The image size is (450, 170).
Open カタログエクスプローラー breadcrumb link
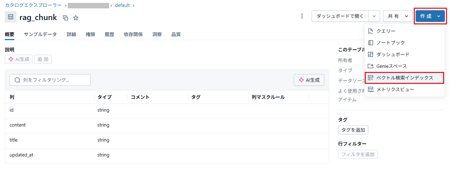coord(33,5)
